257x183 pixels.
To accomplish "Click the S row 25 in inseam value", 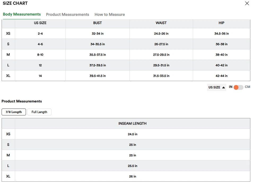I will click(x=132, y=145).
